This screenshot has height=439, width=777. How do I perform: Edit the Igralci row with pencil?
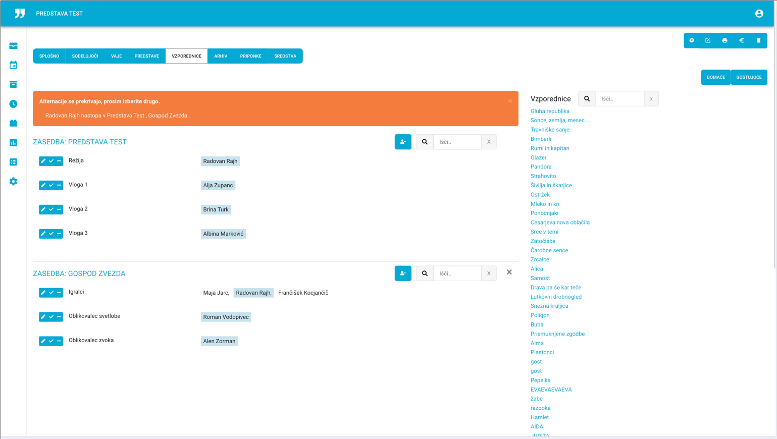pos(43,293)
